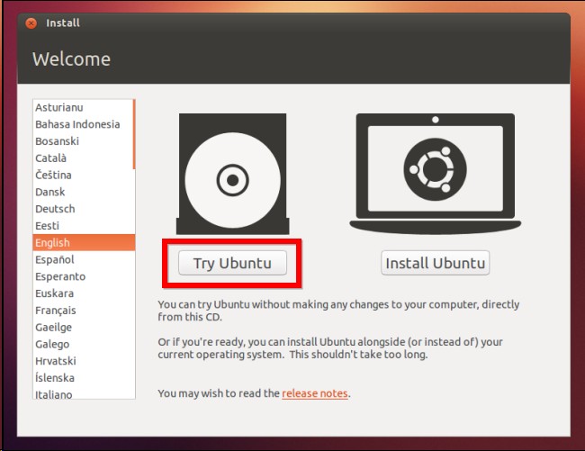Select Dansk language
The image size is (585, 451).
83,192
